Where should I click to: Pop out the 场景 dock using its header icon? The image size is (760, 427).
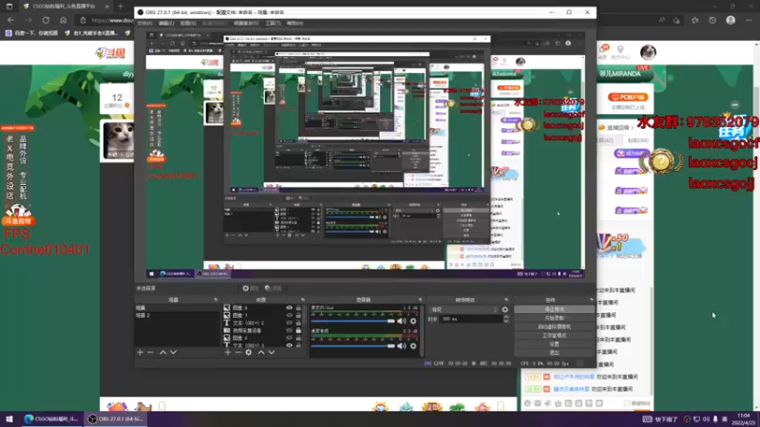[x=216, y=300]
